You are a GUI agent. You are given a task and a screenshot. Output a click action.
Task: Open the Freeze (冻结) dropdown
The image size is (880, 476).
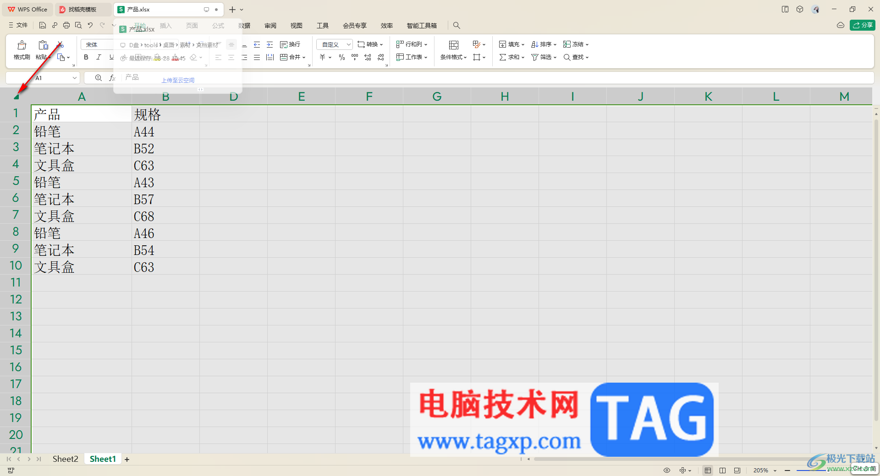576,44
